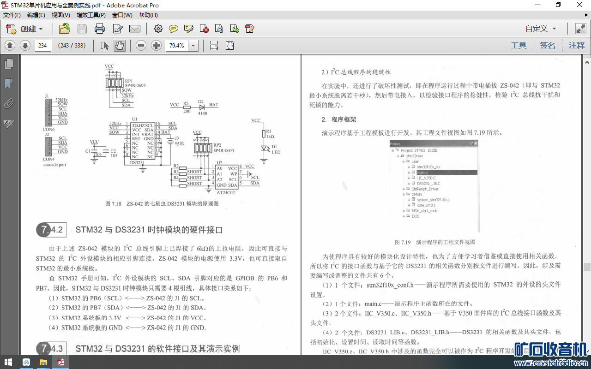Click the delete page icon
The width and height of the screenshot is (591, 369).
(x=204, y=29)
